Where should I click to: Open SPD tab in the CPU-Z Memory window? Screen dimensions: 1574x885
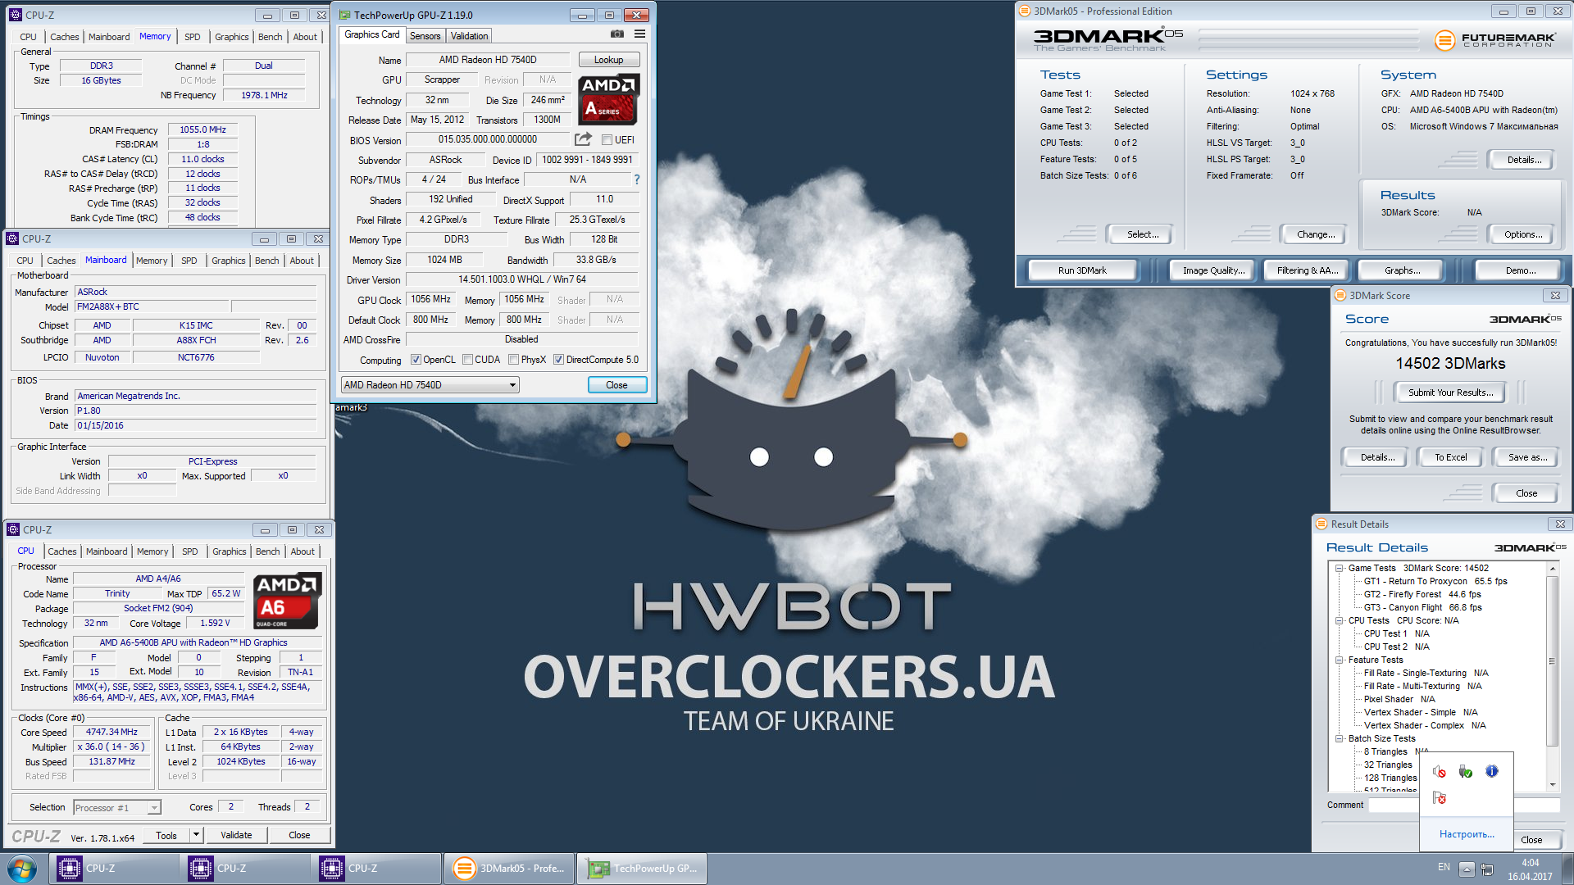tap(192, 37)
